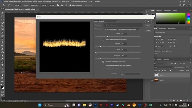The height and width of the screenshot is (108, 192).
Task: Open the search icon at top right
Action: point(180,5)
